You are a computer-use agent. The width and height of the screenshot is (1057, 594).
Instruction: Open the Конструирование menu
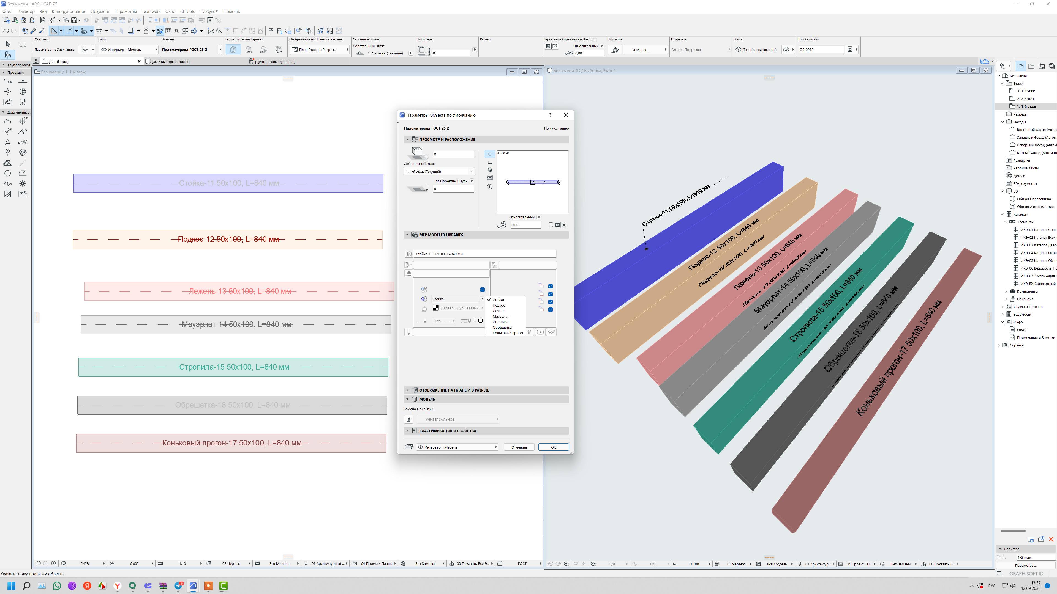[x=69, y=12]
